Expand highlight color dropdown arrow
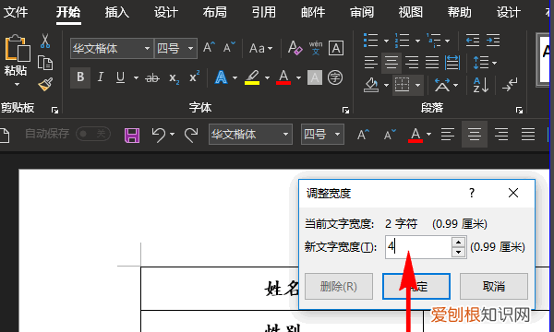This screenshot has height=332, width=554. point(267,77)
